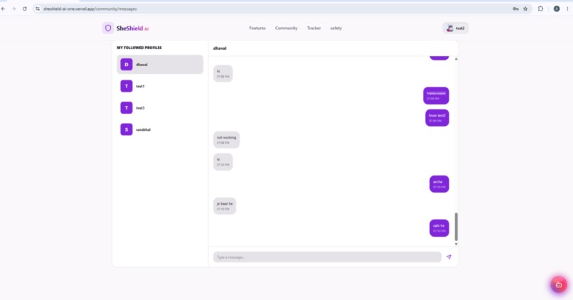Screen dimensions: 573x300
Task: Open the Tracker nav item
Action: pyautogui.click(x=314, y=28)
